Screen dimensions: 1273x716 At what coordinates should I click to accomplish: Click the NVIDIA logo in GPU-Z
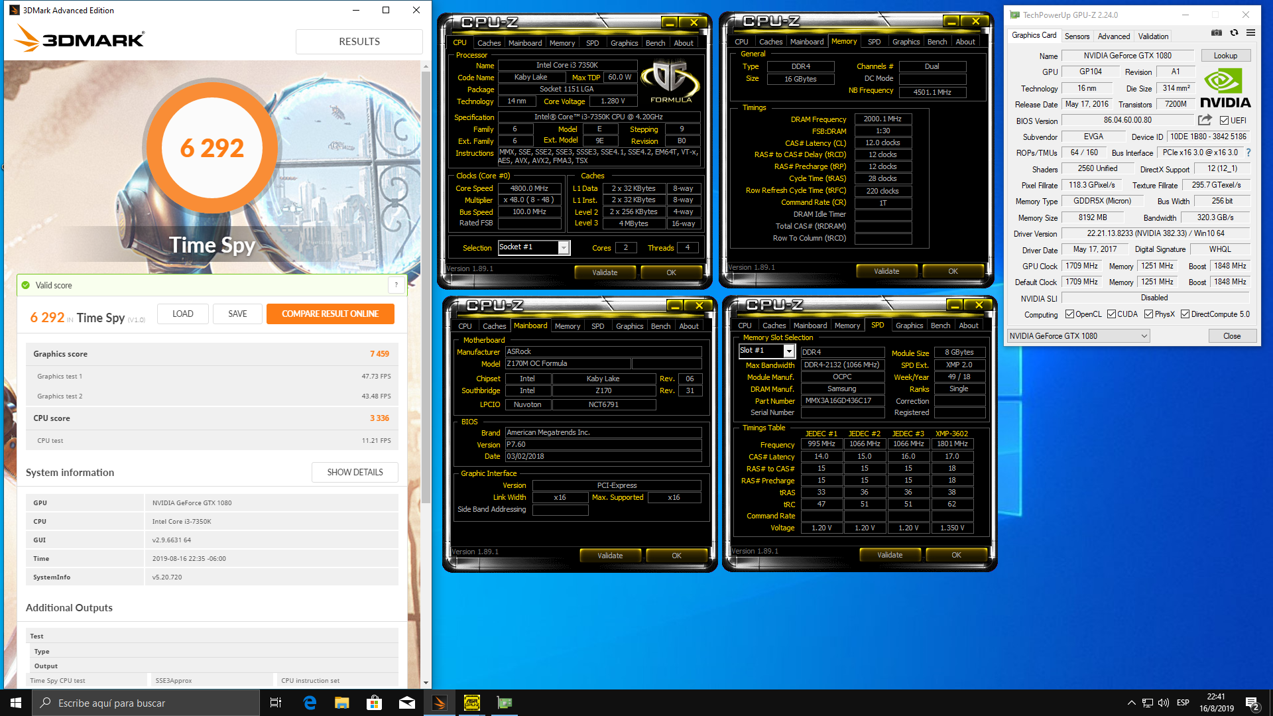pos(1225,88)
